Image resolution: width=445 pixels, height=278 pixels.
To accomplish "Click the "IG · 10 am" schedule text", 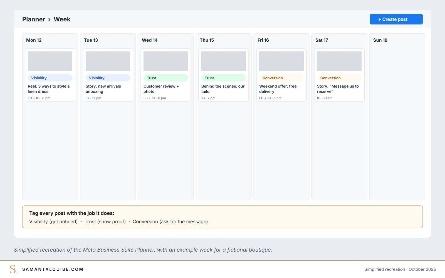I will coord(325,98).
